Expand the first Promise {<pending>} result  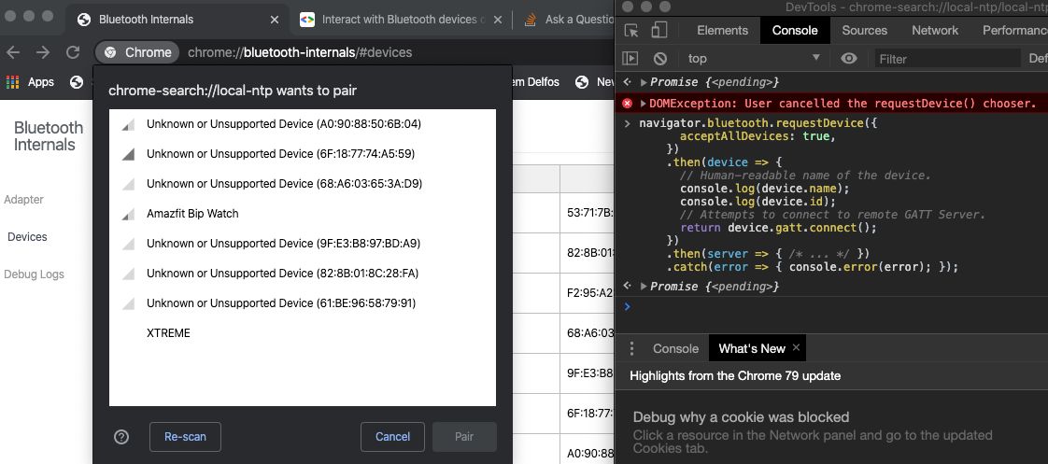pyautogui.click(x=643, y=82)
